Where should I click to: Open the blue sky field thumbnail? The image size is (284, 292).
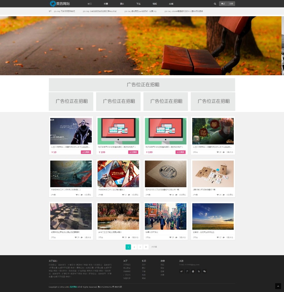[213, 216]
